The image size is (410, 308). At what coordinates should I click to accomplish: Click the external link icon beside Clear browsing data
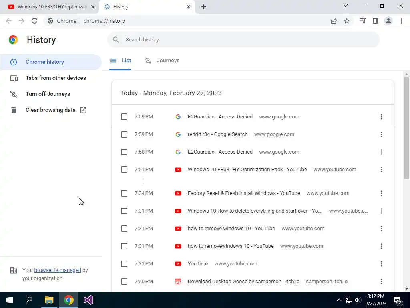pyautogui.click(x=83, y=110)
